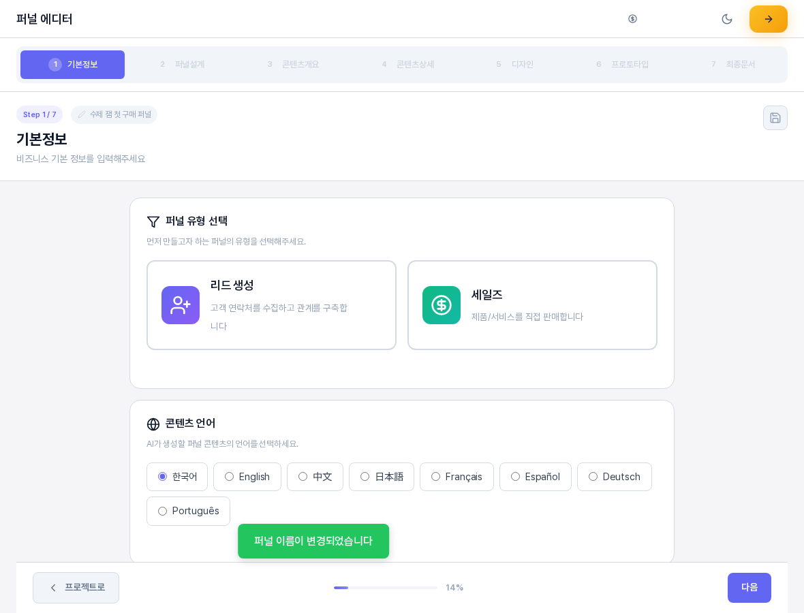
Task: Go to step 2 퍼널설계
Action: (182, 65)
